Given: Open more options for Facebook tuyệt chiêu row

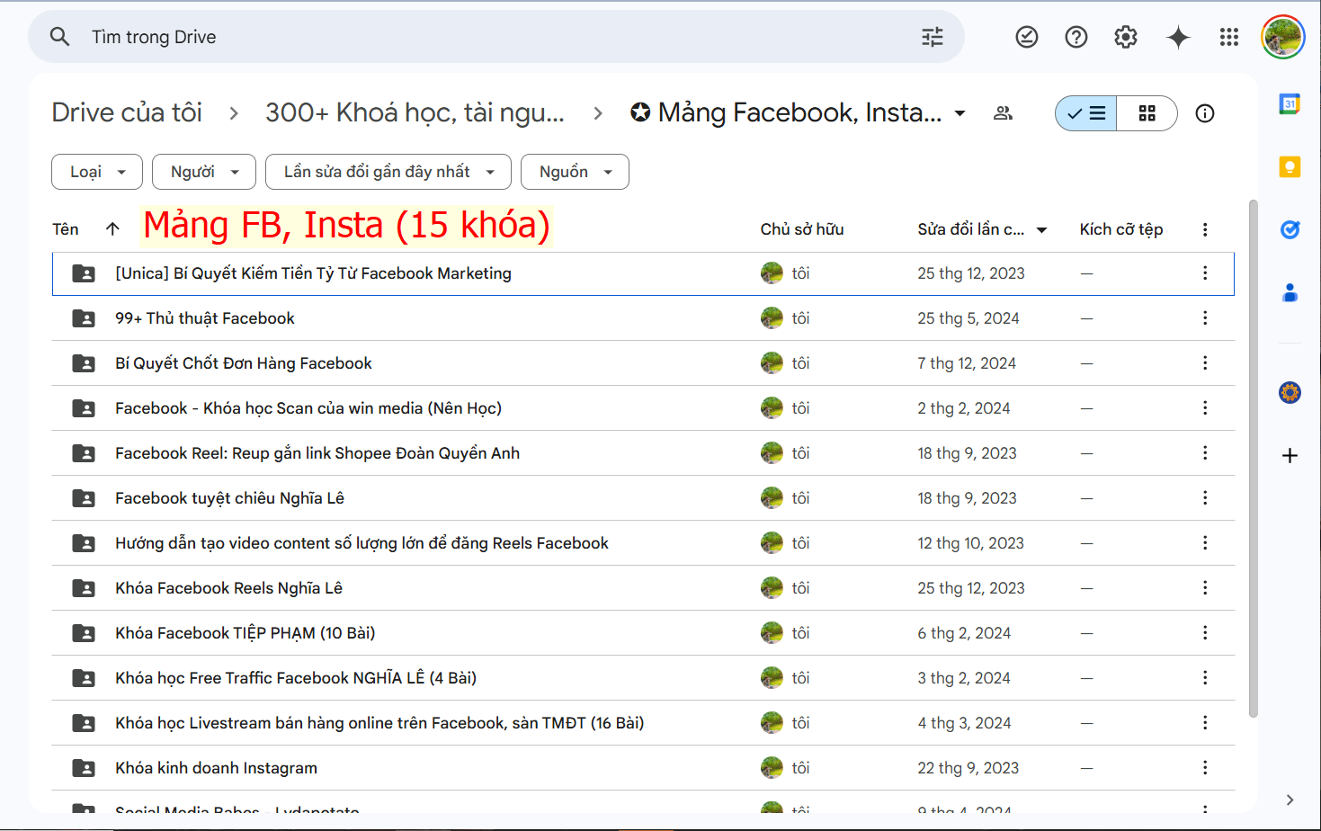Looking at the screenshot, I should click(x=1205, y=498).
